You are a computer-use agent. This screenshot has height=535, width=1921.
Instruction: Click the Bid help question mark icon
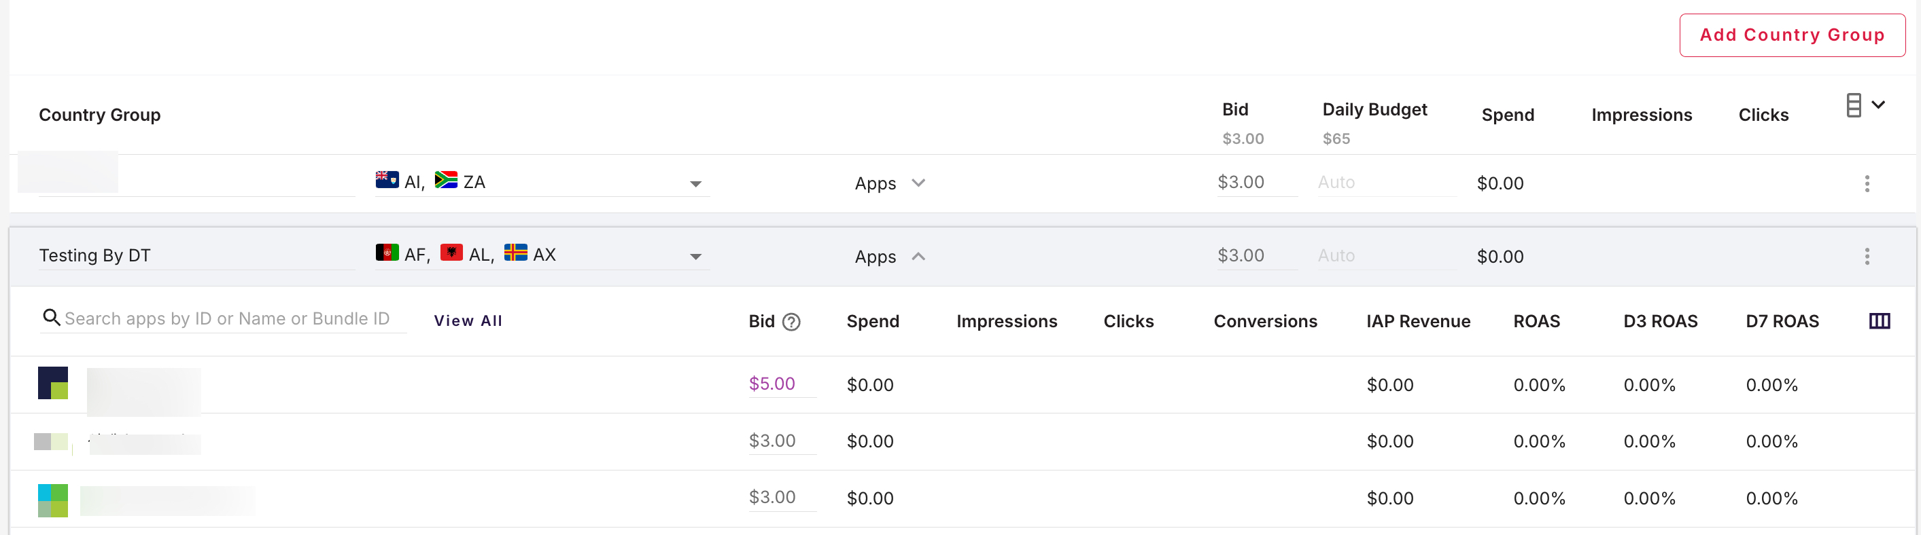pyautogui.click(x=791, y=322)
